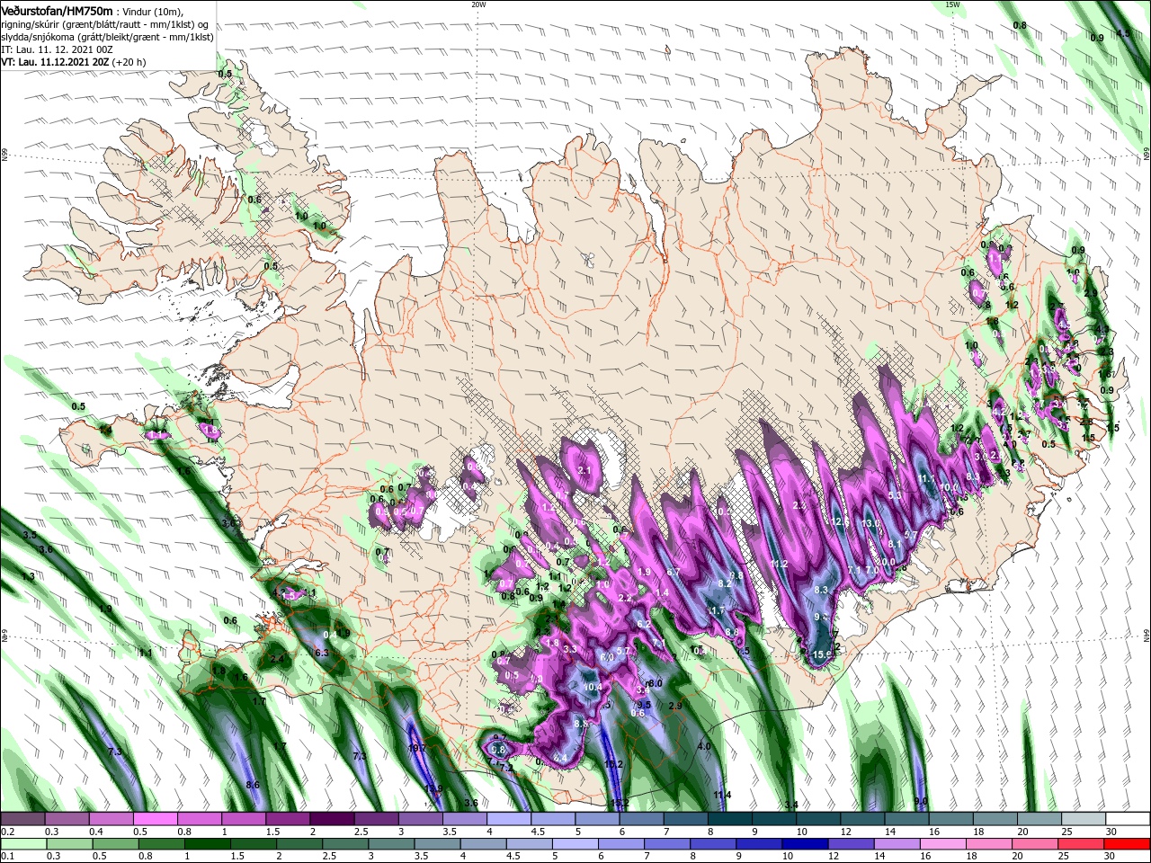
Task: Click the 2.2 precipitation value
Action: 626,597
